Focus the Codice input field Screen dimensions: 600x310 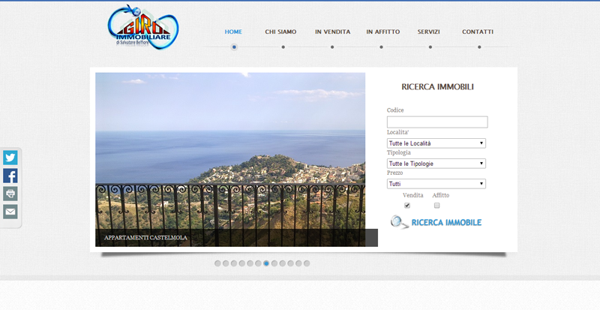click(x=437, y=122)
